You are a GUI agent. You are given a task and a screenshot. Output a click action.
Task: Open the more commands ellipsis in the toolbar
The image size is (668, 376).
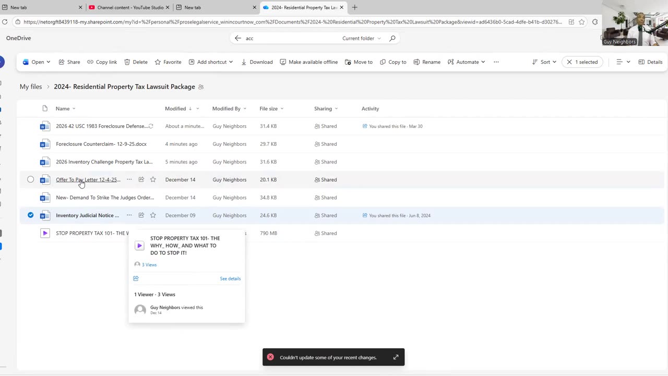[x=496, y=62]
